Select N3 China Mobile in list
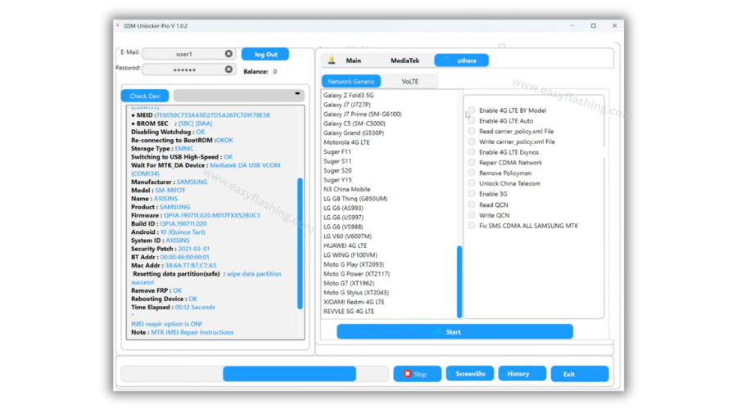Viewport: 737px width, 409px height. click(347, 189)
